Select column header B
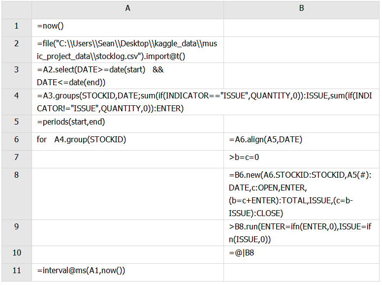382x285 pixels. [301, 10]
